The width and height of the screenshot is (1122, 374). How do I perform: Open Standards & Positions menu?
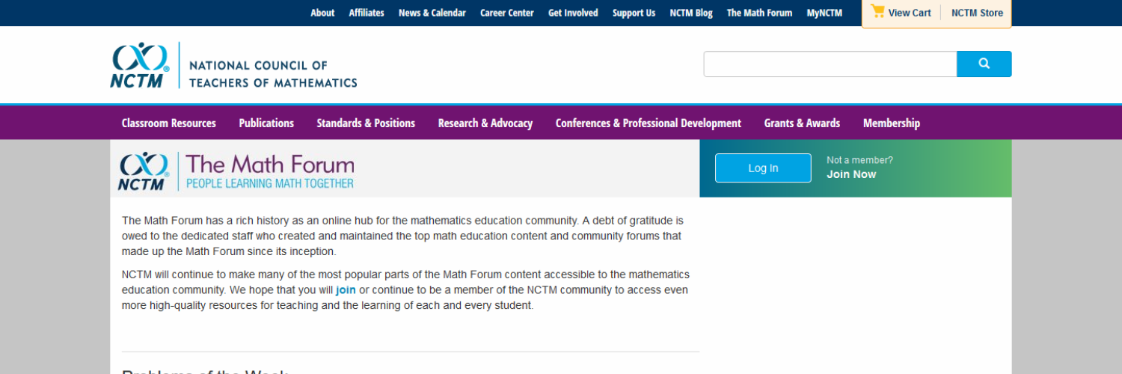click(366, 123)
